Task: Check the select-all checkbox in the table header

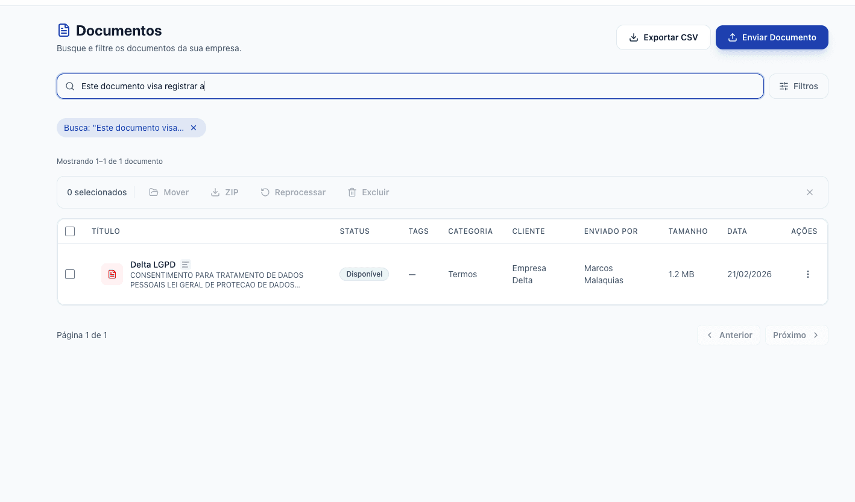Action: pyautogui.click(x=69, y=231)
